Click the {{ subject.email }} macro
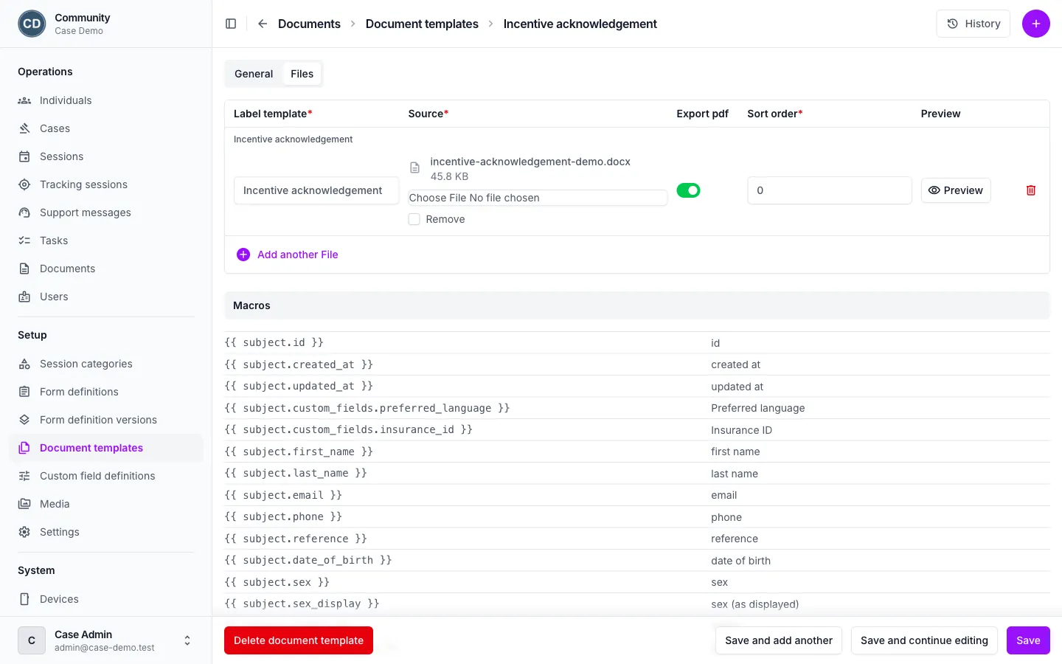The height and width of the screenshot is (664, 1062). 283,495
